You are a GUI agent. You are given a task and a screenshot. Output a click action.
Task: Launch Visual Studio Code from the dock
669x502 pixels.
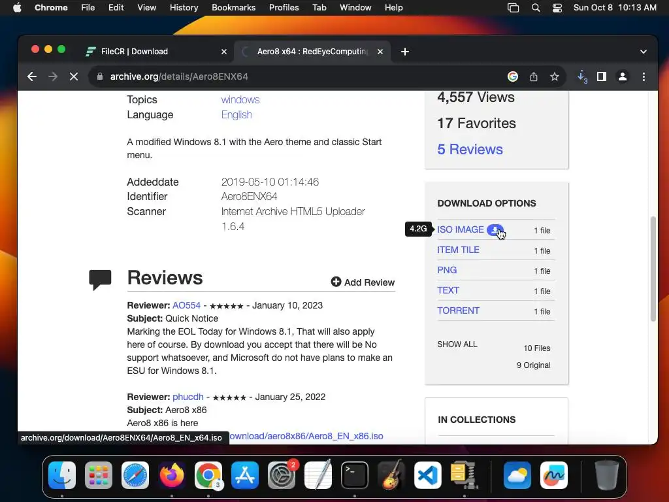tap(428, 475)
